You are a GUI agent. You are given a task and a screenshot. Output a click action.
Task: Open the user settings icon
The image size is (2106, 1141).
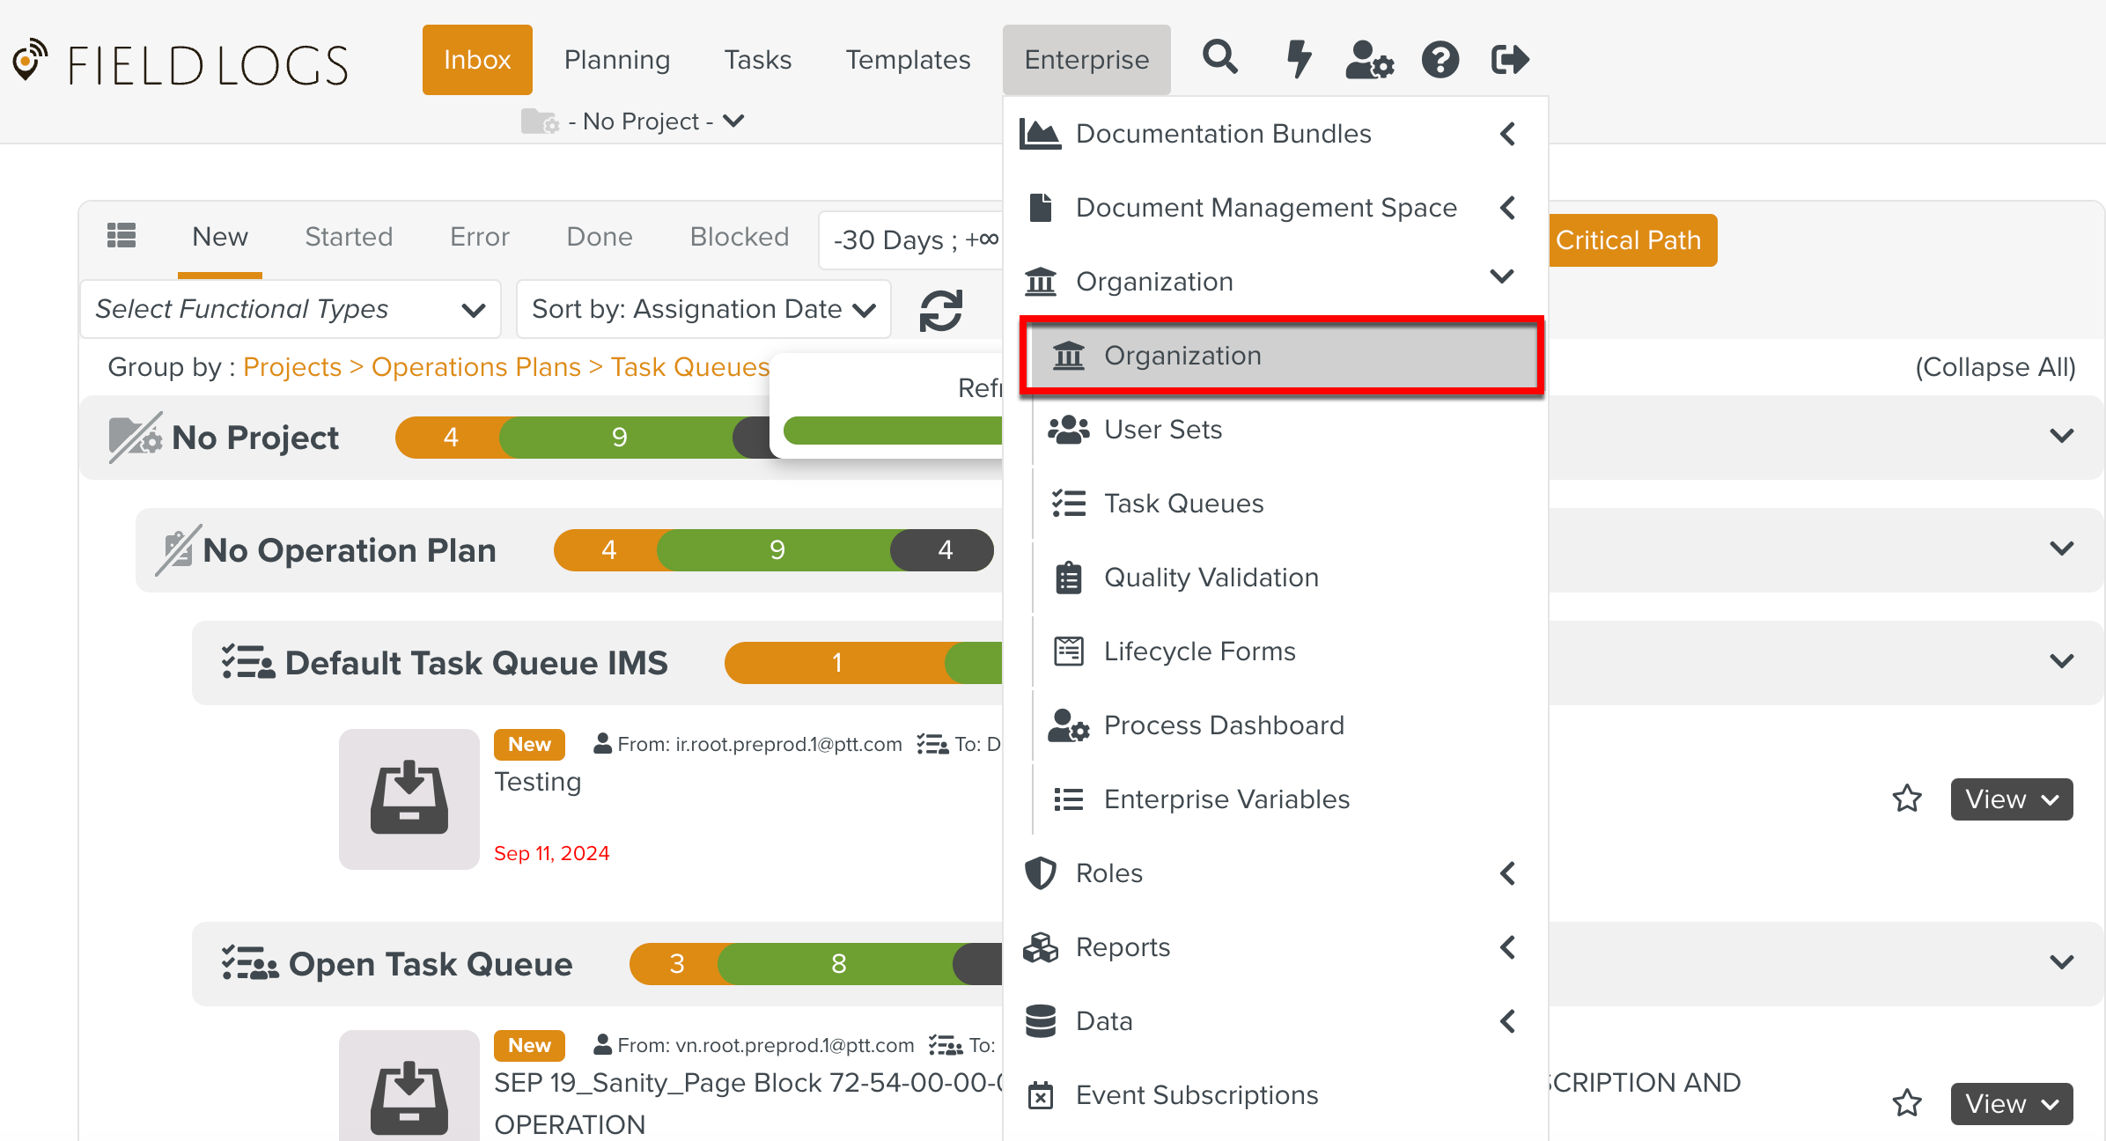coord(1369,59)
